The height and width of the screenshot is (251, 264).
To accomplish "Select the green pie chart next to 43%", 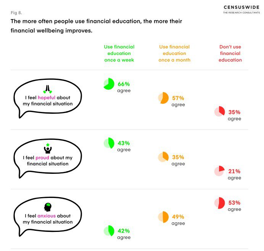I will (109, 143).
